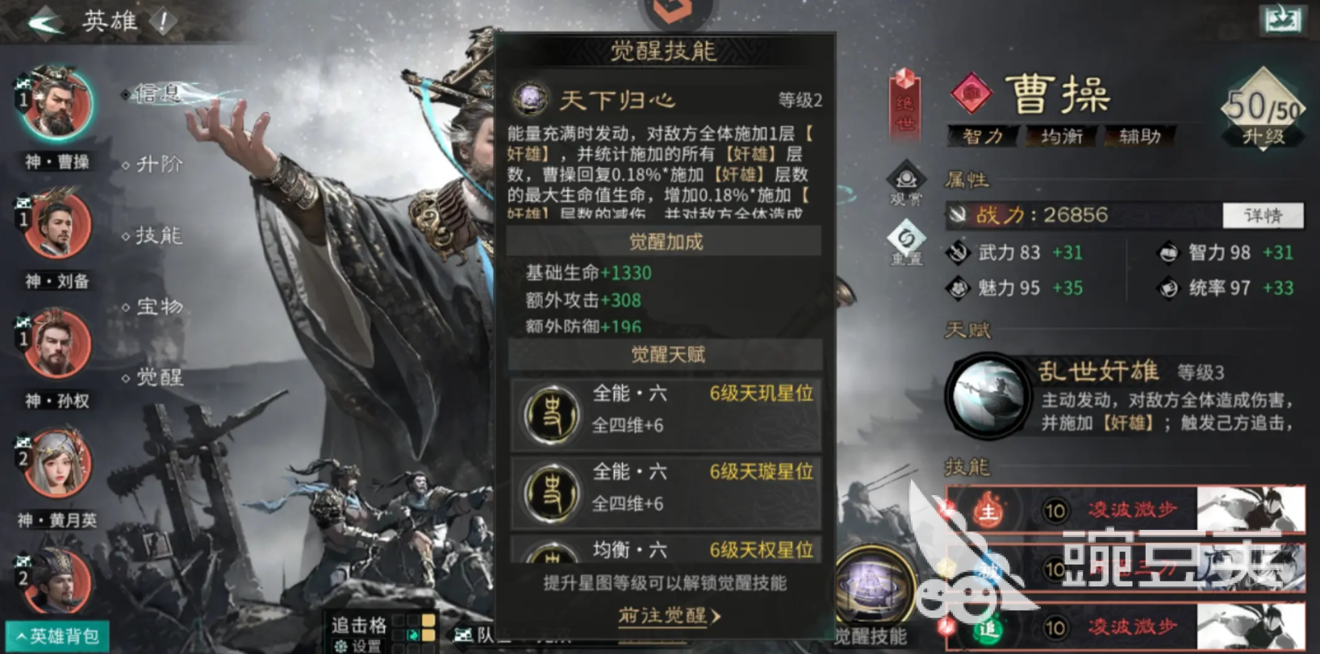Tap the 天下归心 skill icon
The image size is (1320, 654).
coord(530,99)
